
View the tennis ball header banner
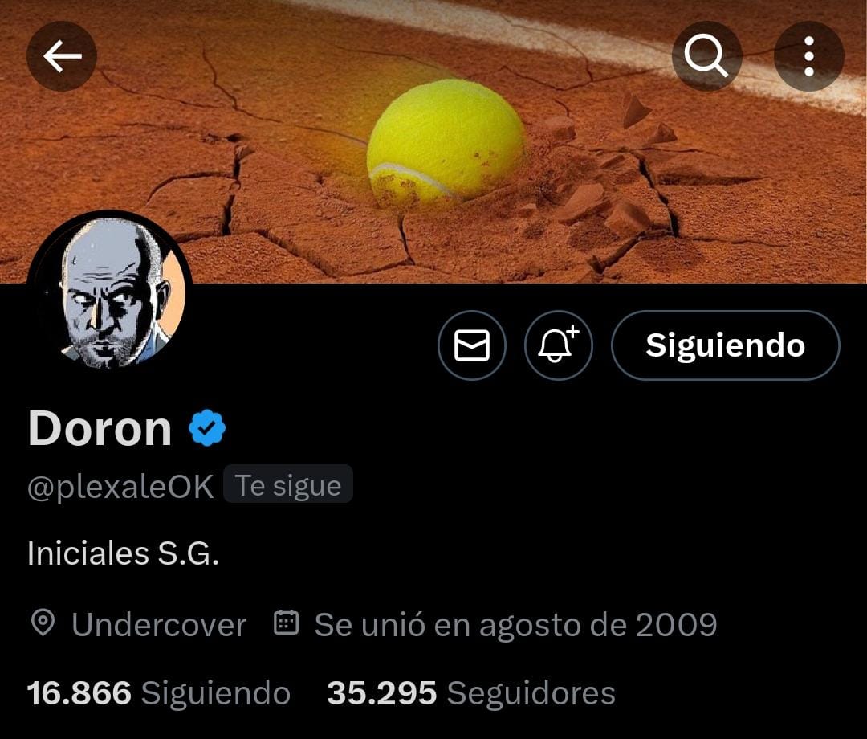coord(433,141)
